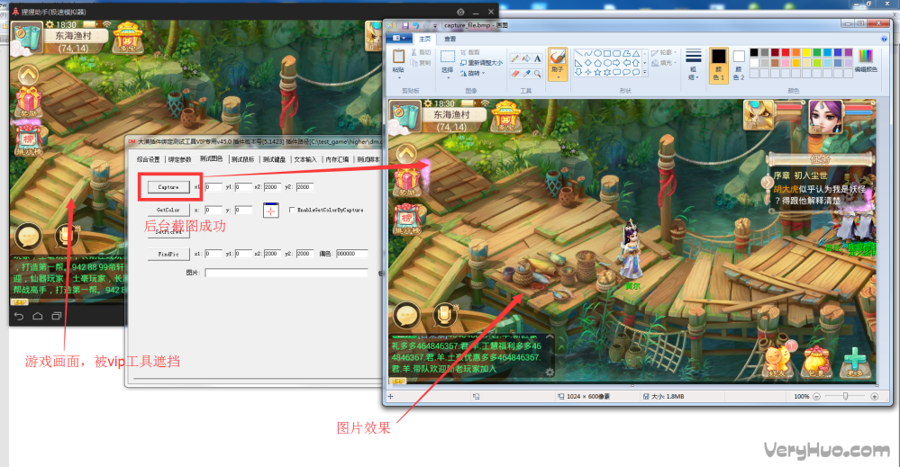The width and height of the screenshot is (900, 467).
Task: Select the Color 1 (颜色 1) button
Action: (718, 64)
